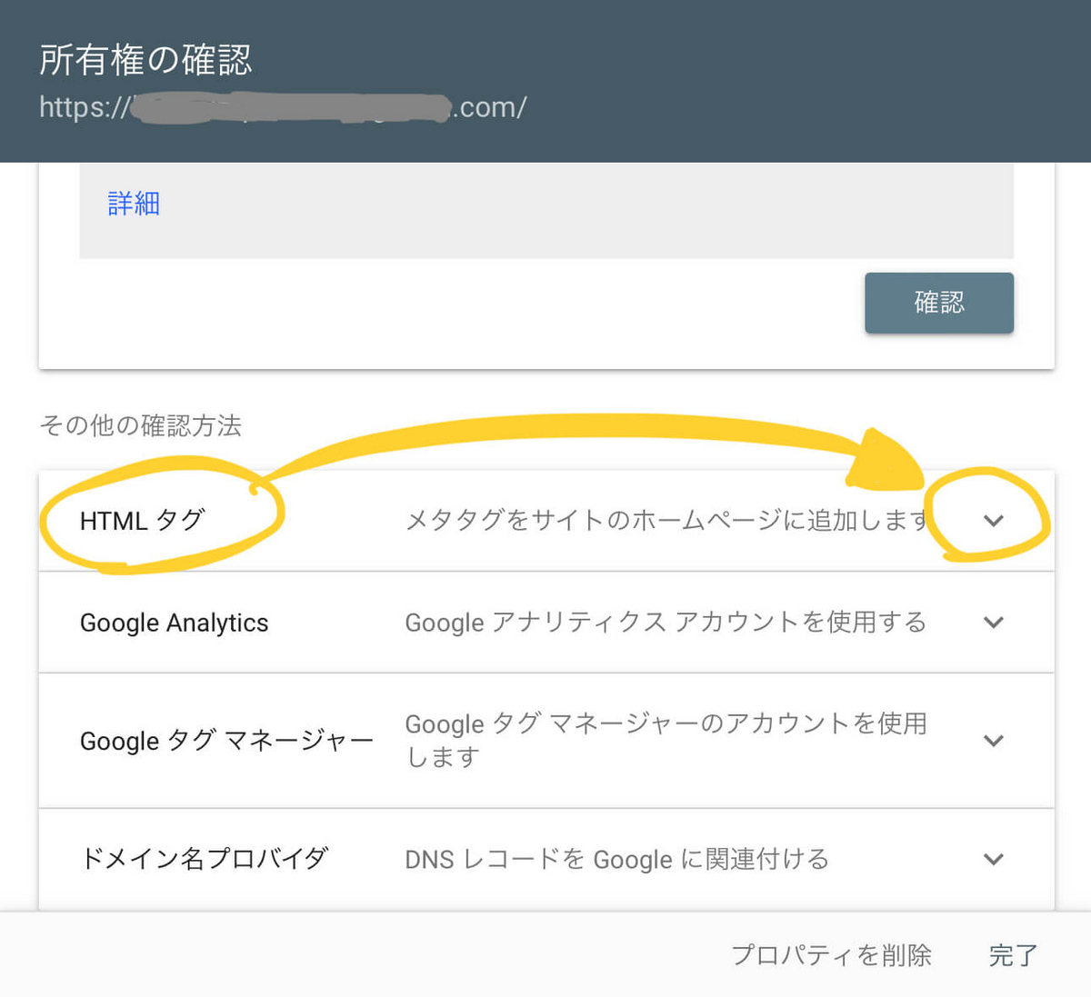
Task: Click プロパティを削除 to remove property
Action: (x=831, y=955)
